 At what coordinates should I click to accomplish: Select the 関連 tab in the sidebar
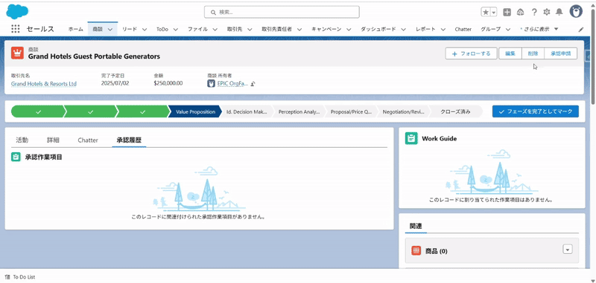pos(416,226)
